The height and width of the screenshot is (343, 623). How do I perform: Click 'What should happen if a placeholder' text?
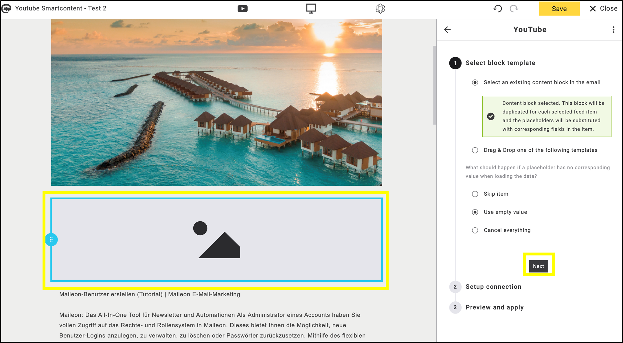(538, 172)
